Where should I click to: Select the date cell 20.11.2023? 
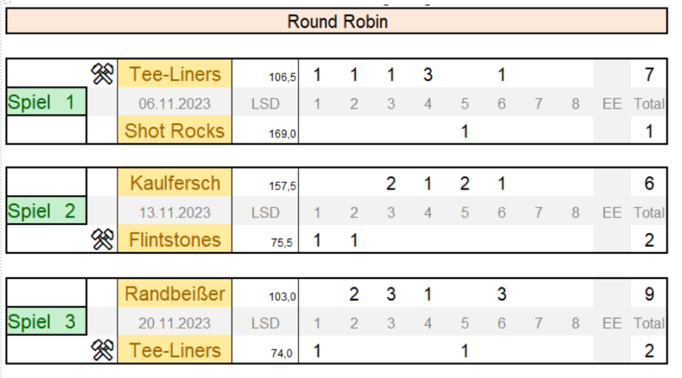click(x=174, y=323)
